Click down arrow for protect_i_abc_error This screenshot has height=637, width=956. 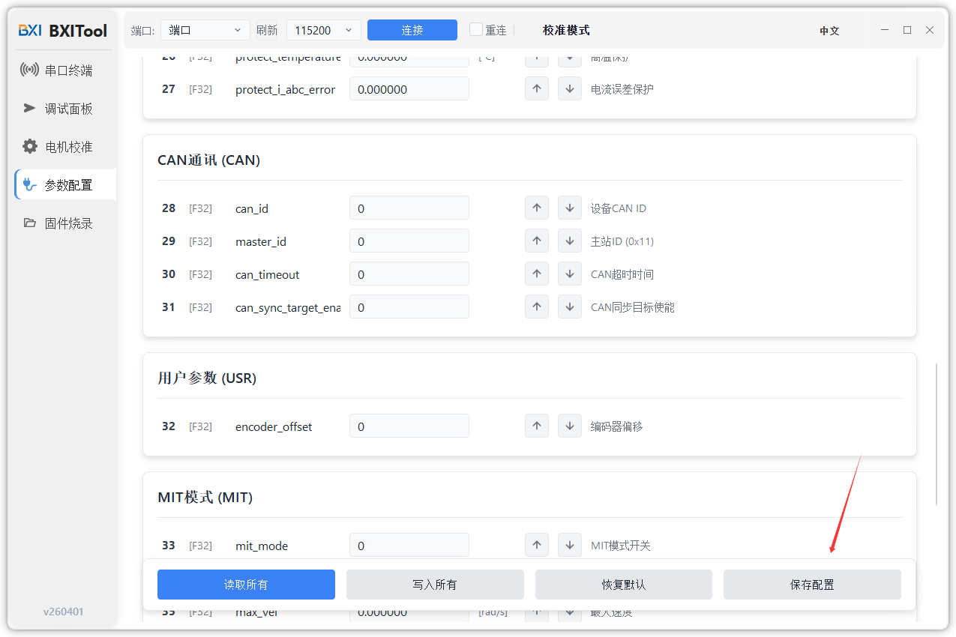tap(570, 88)
